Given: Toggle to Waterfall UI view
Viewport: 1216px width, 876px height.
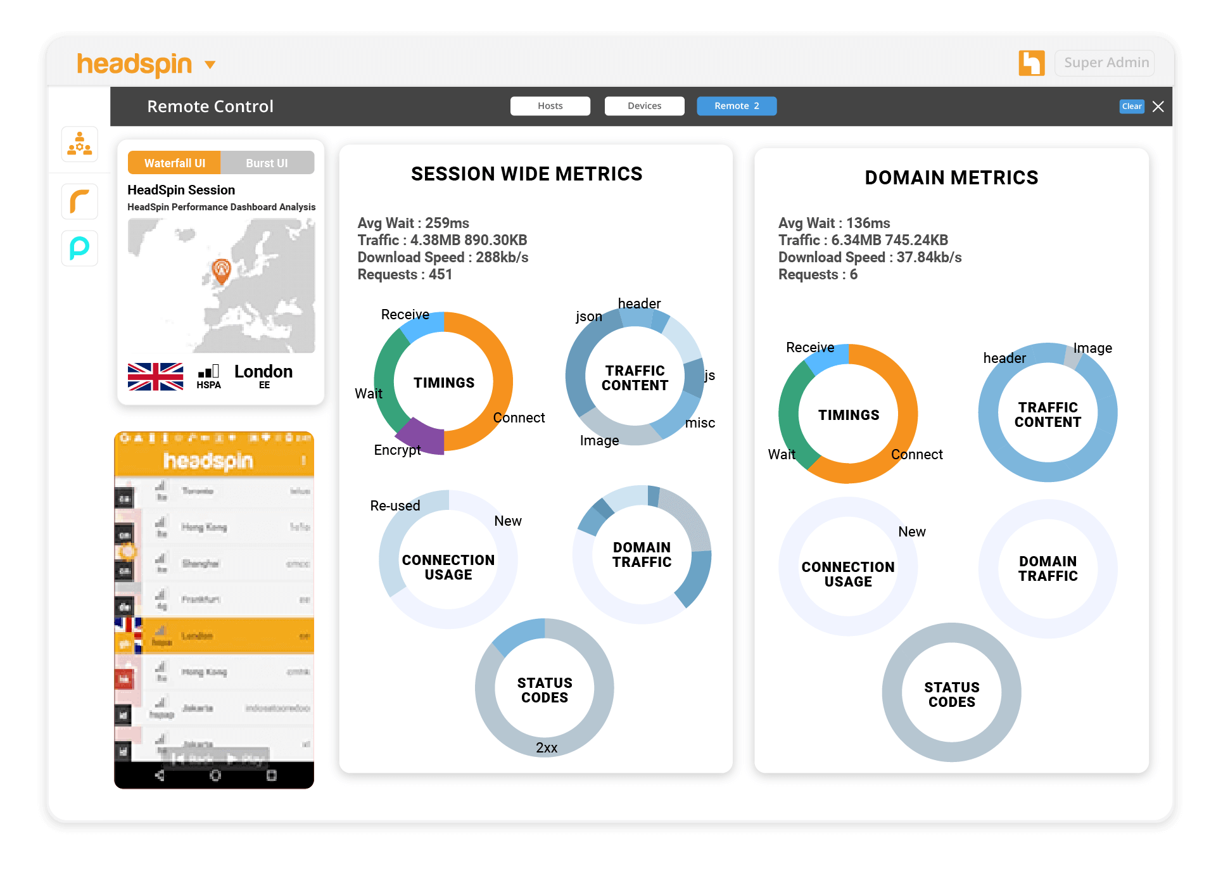Looking at the screenshot, I should pyautogui.click(x=174, y=163).
